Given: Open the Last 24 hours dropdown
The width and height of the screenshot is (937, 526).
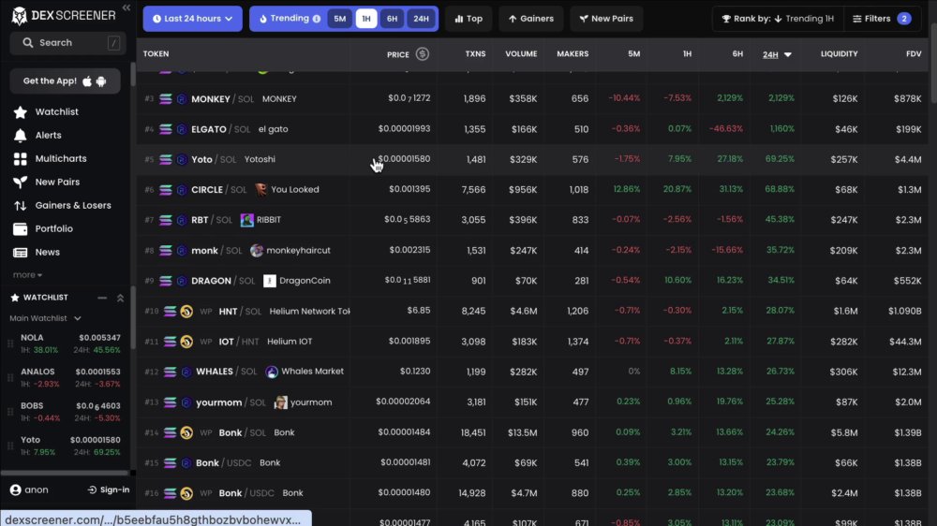Looking at the screenshot, I should [192, 19].
